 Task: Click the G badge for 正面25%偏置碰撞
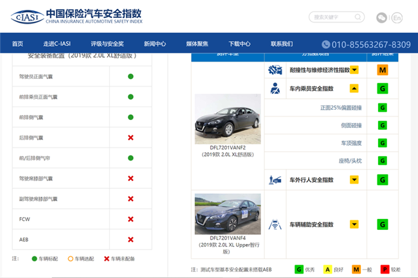383,108
